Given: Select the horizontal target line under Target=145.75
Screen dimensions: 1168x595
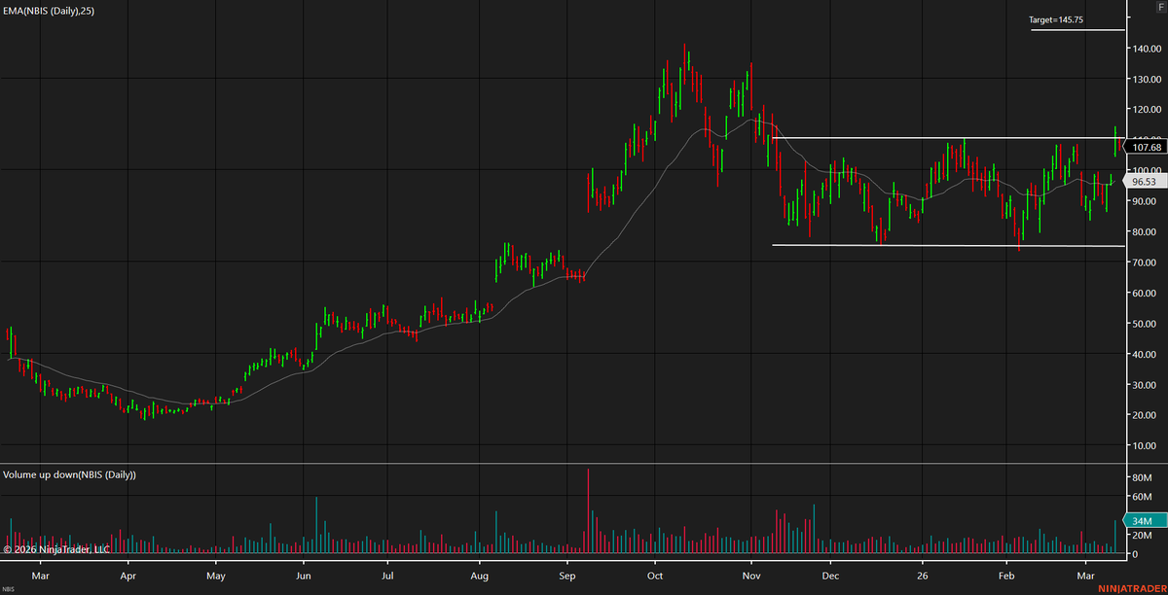Looking at the screenshot, I should (1077, 30).
